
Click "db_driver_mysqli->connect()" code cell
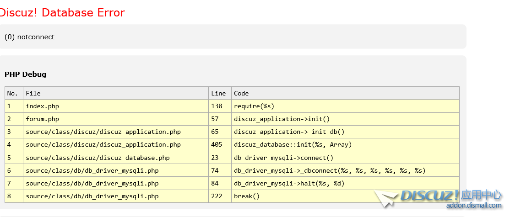point(346,158)
